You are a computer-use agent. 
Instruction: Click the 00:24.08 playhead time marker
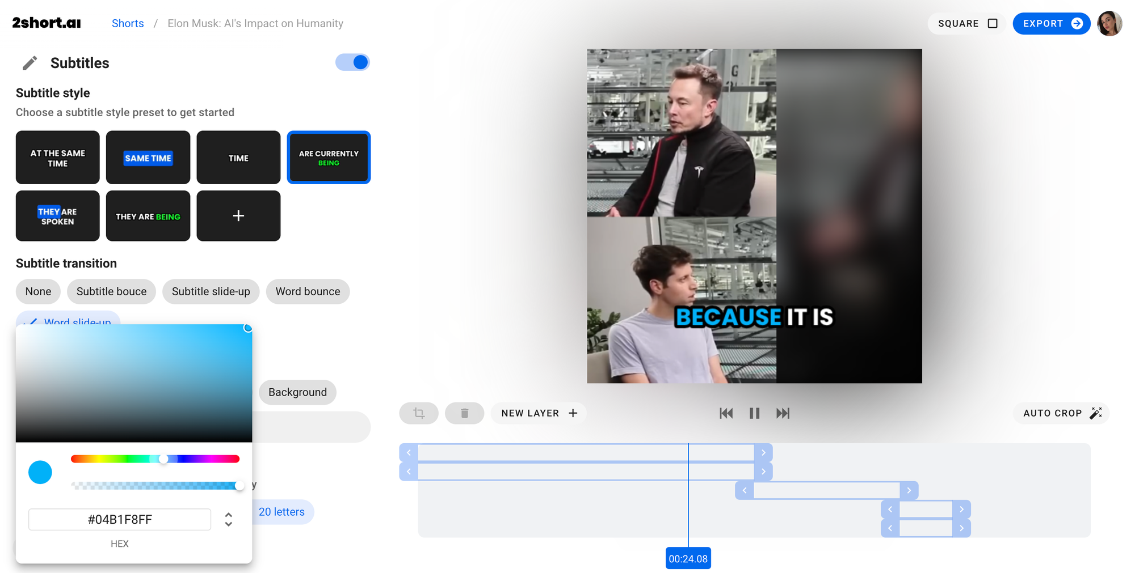(x=688, y=559)
